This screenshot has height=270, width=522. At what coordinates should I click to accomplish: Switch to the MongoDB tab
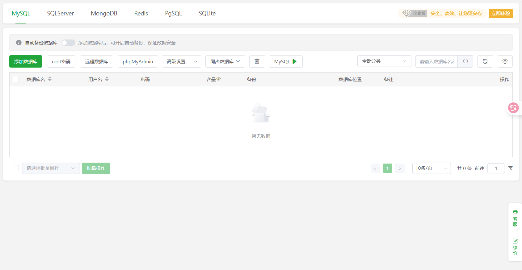(x=104, y=14)
